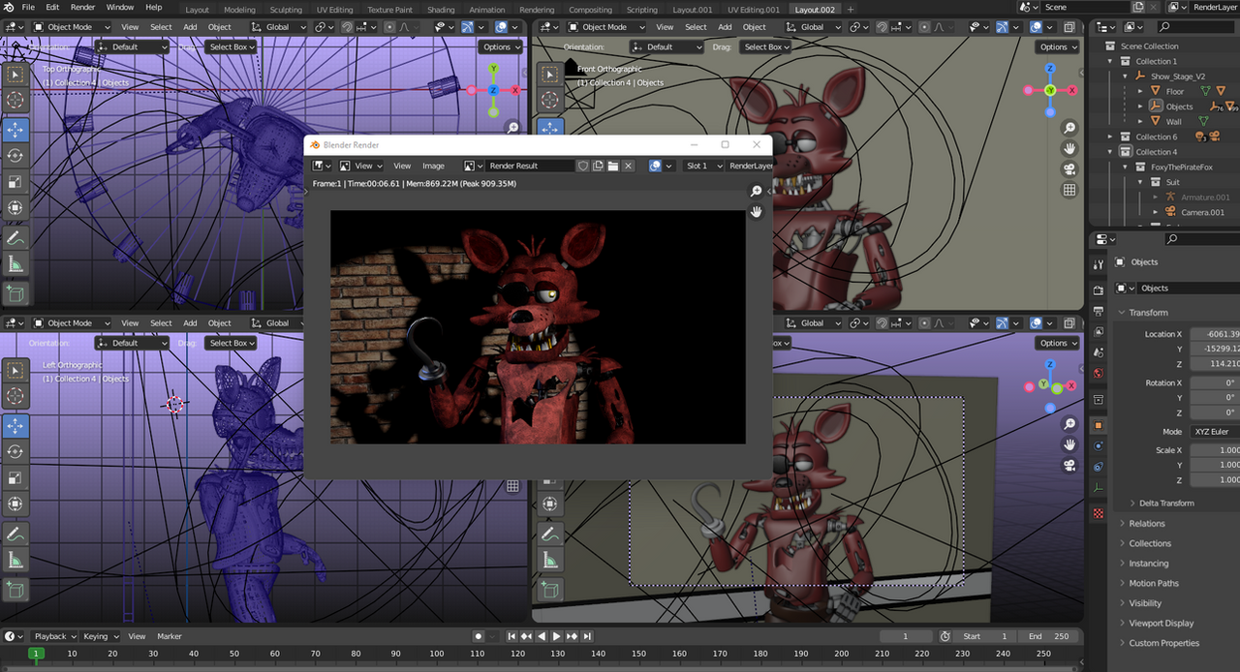Open the Active Tool properties tab icon
1240x672 pixels.
coord(1098,264)
